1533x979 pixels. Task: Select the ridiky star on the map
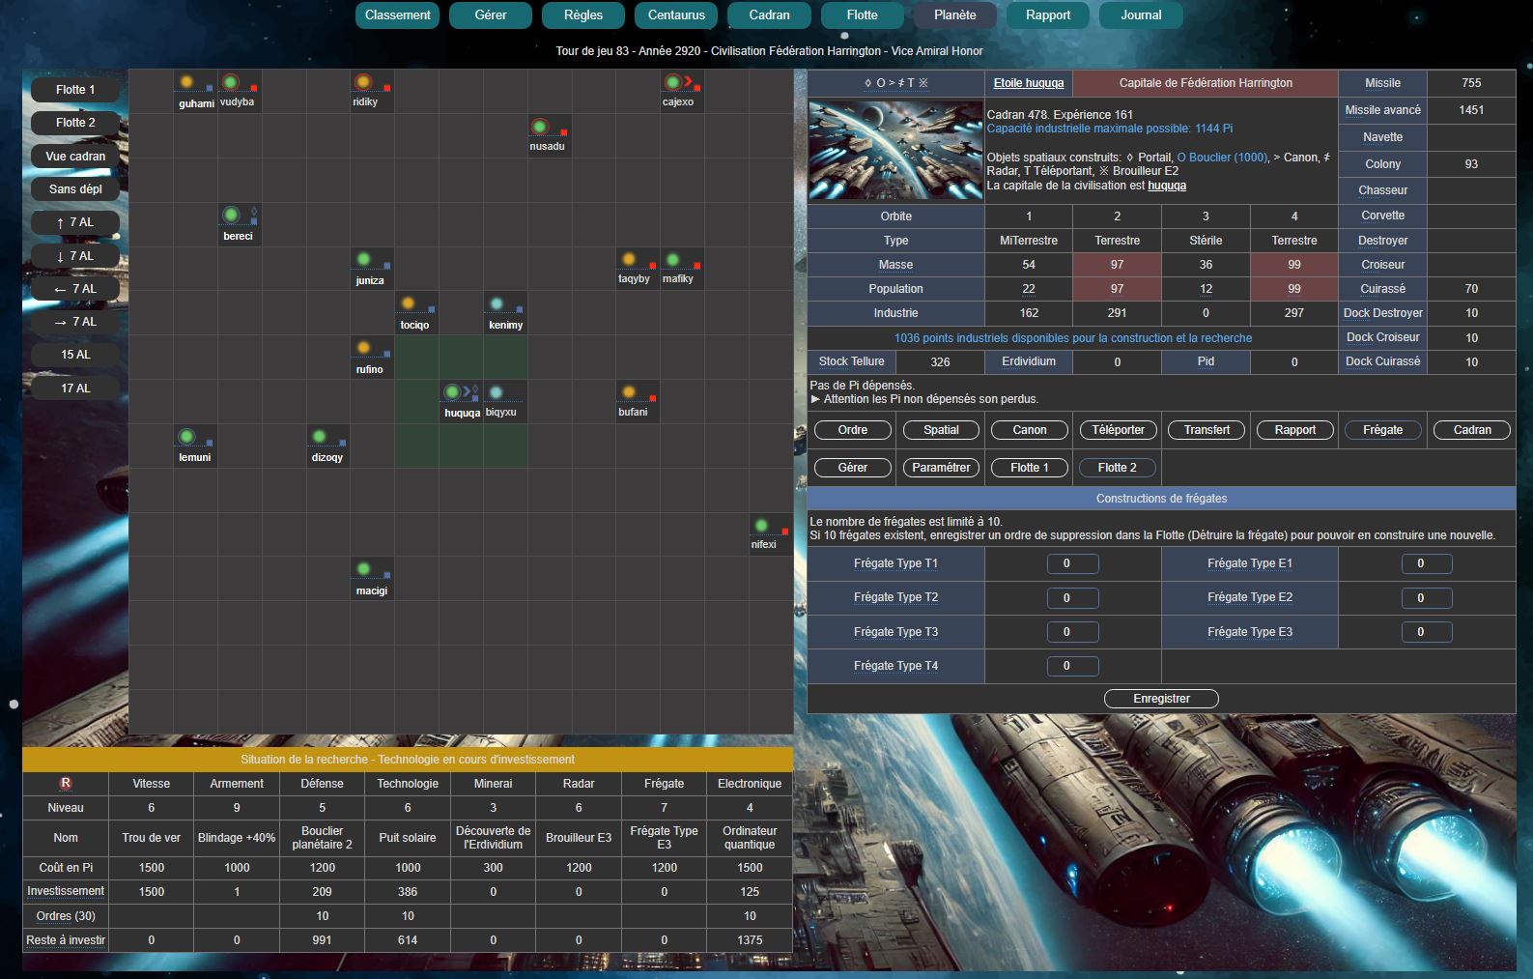pos(363,82)
